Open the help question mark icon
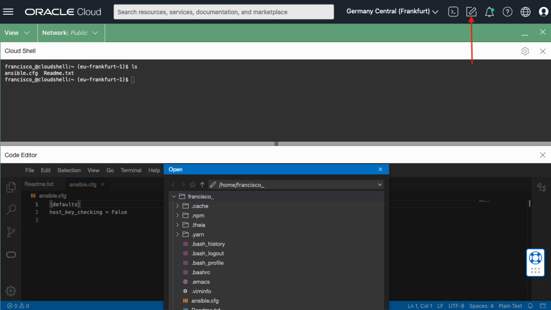The height and width of the screenshot is (310, 551). pyautogui.click(x=507, y=11)
